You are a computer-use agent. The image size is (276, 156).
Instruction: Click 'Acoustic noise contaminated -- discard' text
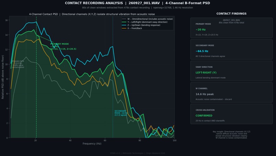214,99
